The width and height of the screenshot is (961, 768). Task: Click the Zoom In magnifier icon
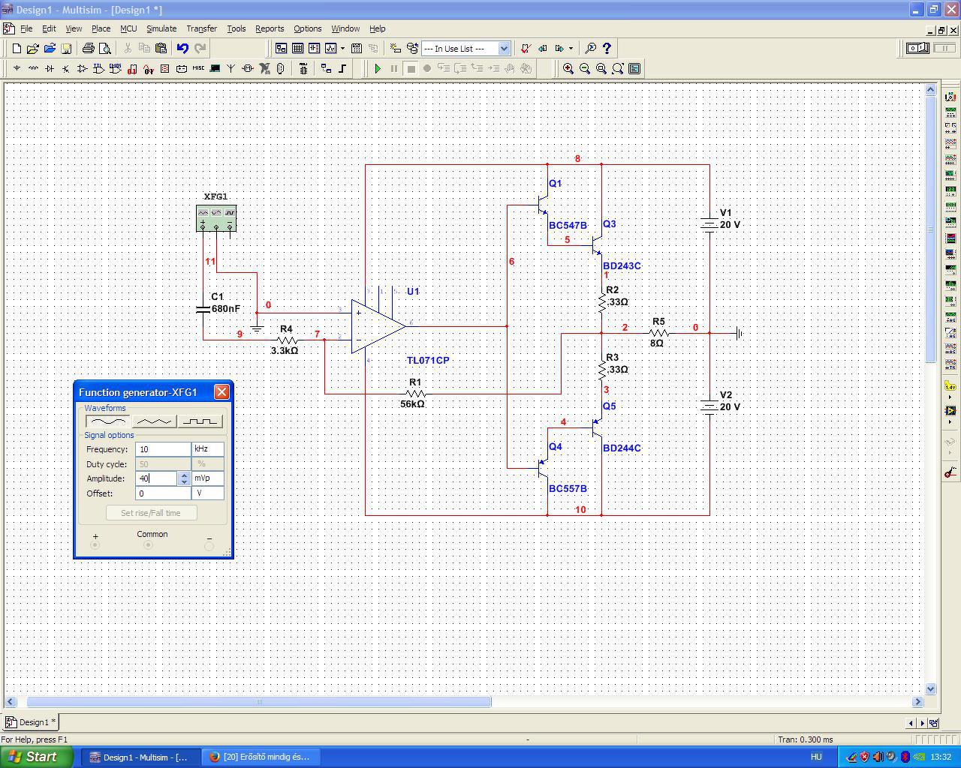(568, 68)
